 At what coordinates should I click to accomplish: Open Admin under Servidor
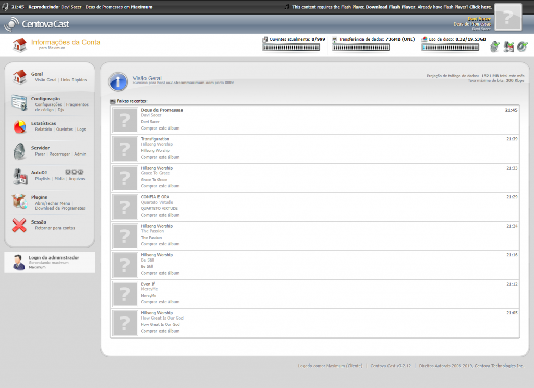(80, 154)
